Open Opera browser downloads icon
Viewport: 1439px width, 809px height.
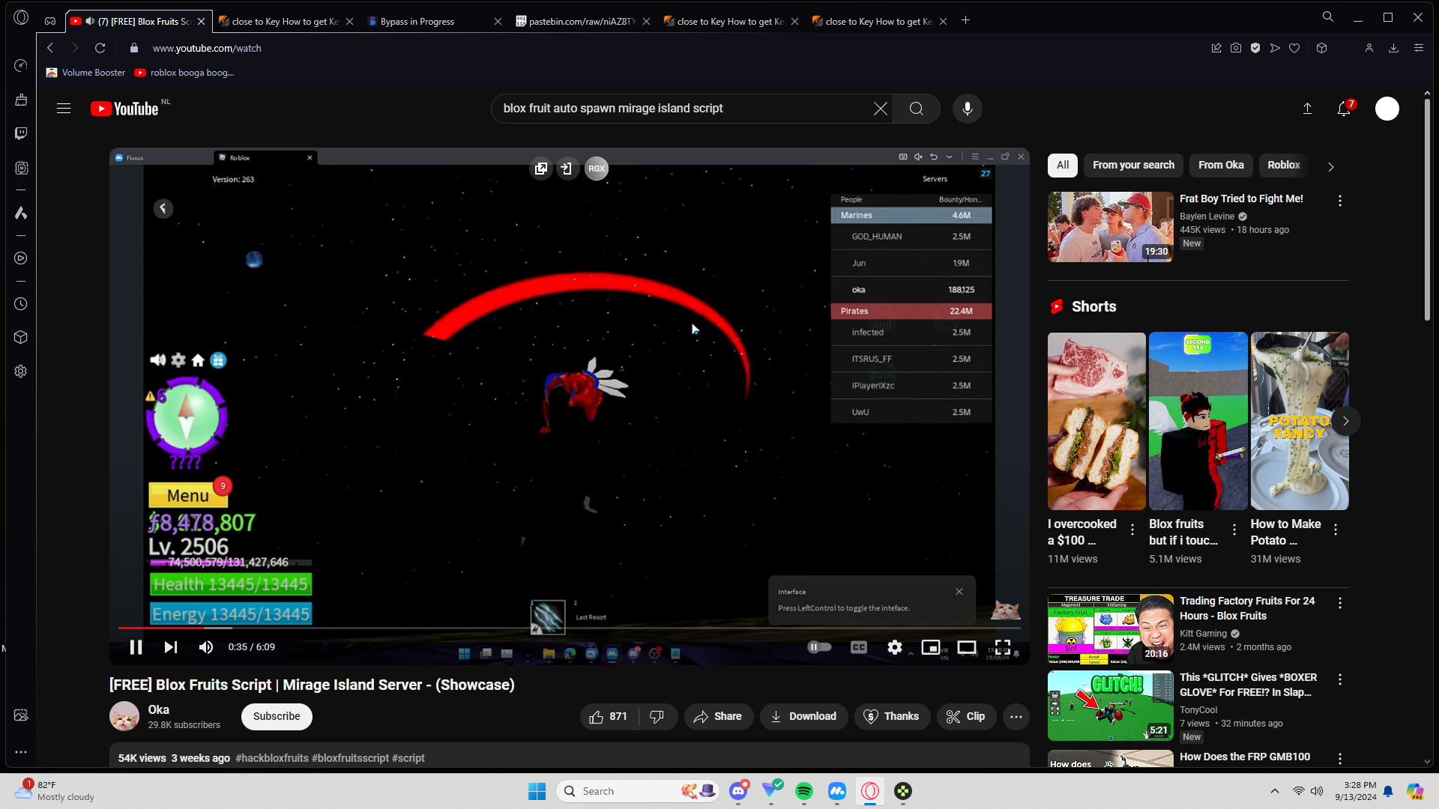coord(1393,48)
